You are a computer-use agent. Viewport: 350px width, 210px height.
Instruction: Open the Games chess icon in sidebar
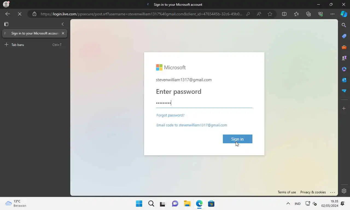(x=344, y=58)
